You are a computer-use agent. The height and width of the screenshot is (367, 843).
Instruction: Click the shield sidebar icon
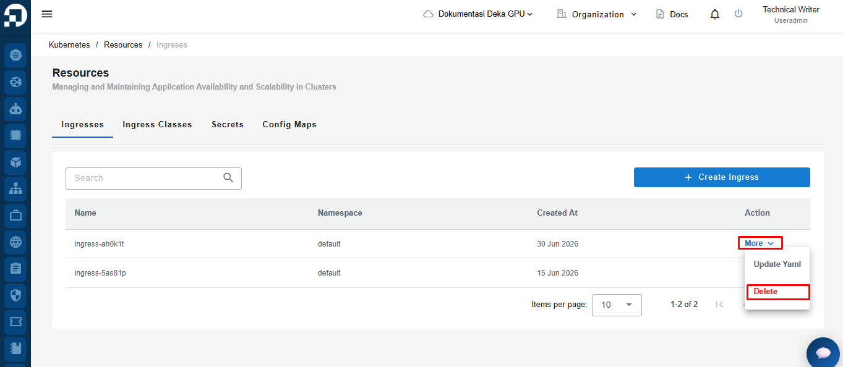15,295
